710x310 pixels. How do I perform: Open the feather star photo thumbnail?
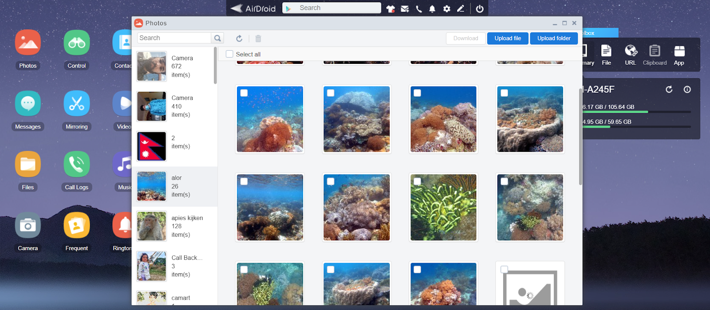pyautogui.click(x=443, y=208)
